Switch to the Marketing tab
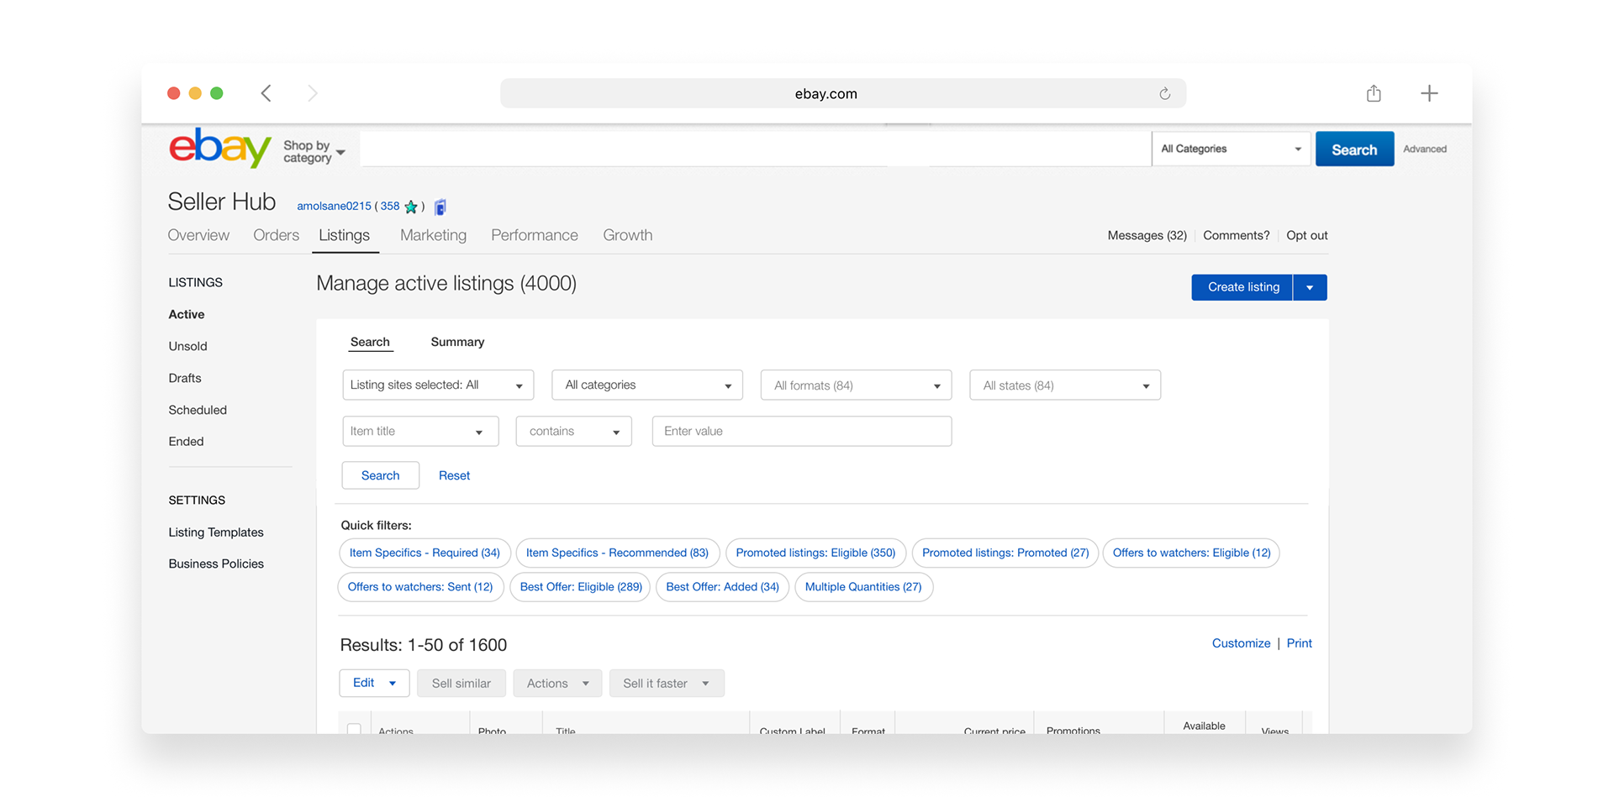The width and height of the screenshot is (1614, 797). pos(433,235)
